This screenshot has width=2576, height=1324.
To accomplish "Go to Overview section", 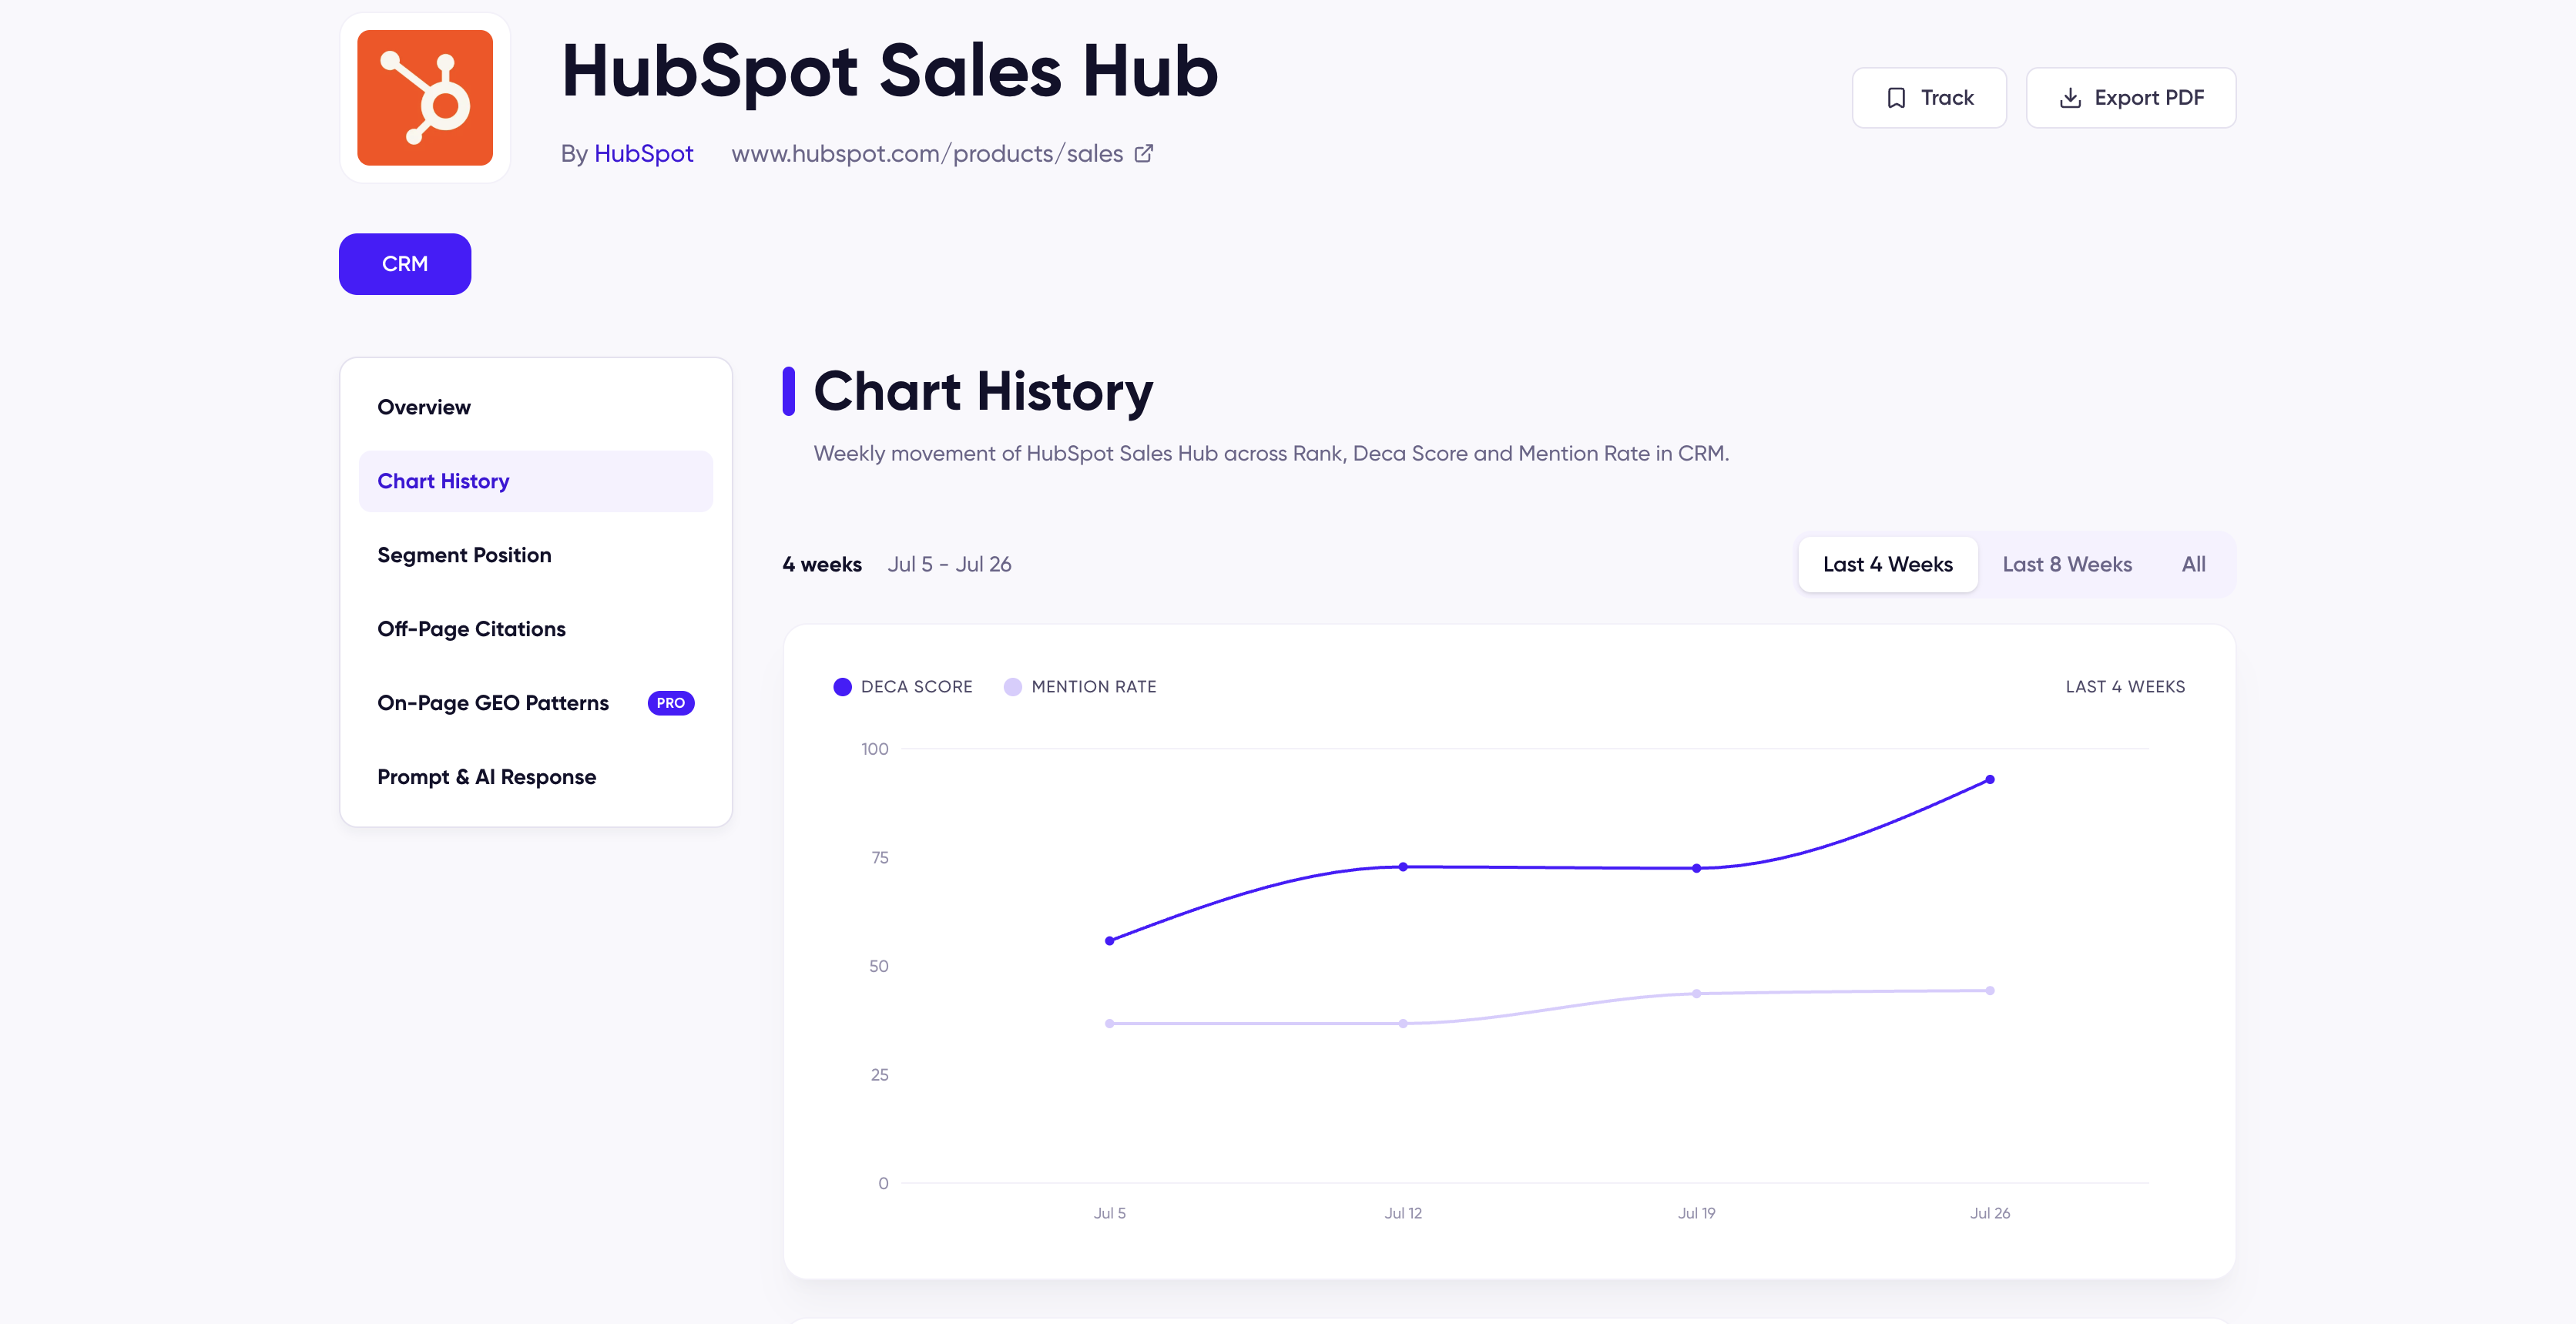I will (536, 407).
